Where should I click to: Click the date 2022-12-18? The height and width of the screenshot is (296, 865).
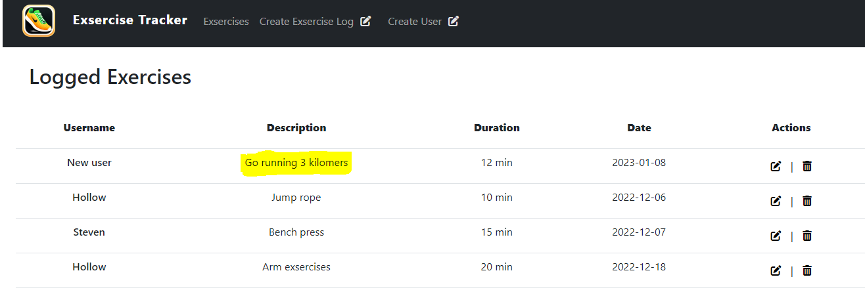click(639, 267)
